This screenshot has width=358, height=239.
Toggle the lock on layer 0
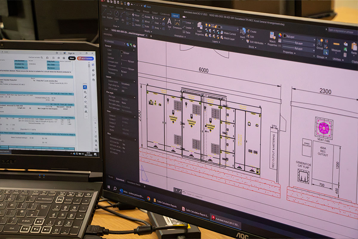(x=216, y=26)
